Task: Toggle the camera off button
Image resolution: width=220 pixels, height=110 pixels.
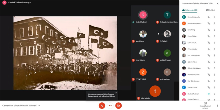Action: [x=119, y=106]
